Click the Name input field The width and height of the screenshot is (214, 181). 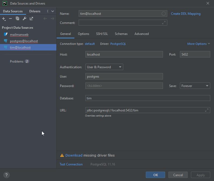click(123, 13)
